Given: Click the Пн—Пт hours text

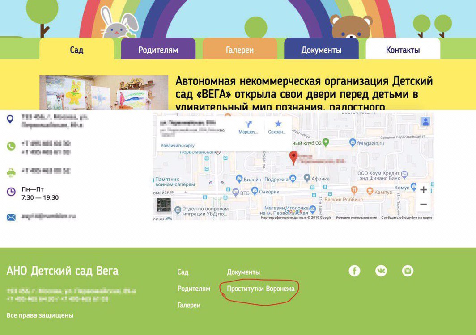Looking at the screenshot, I should click(x=33, y=189).
